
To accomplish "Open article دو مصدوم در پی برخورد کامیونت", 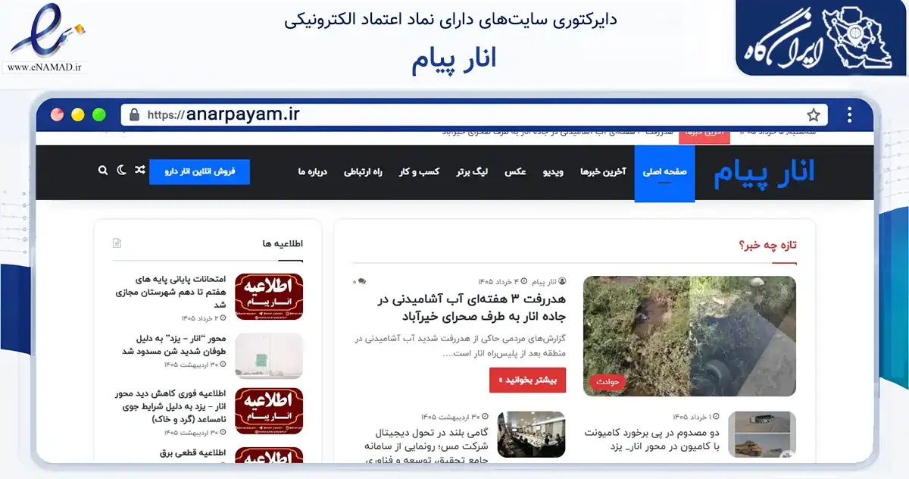I will [x=651, y=438].
